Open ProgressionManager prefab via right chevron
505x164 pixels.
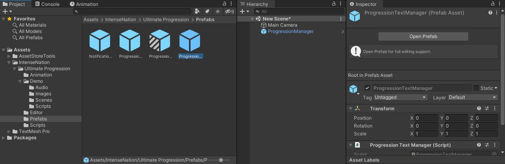342,31
